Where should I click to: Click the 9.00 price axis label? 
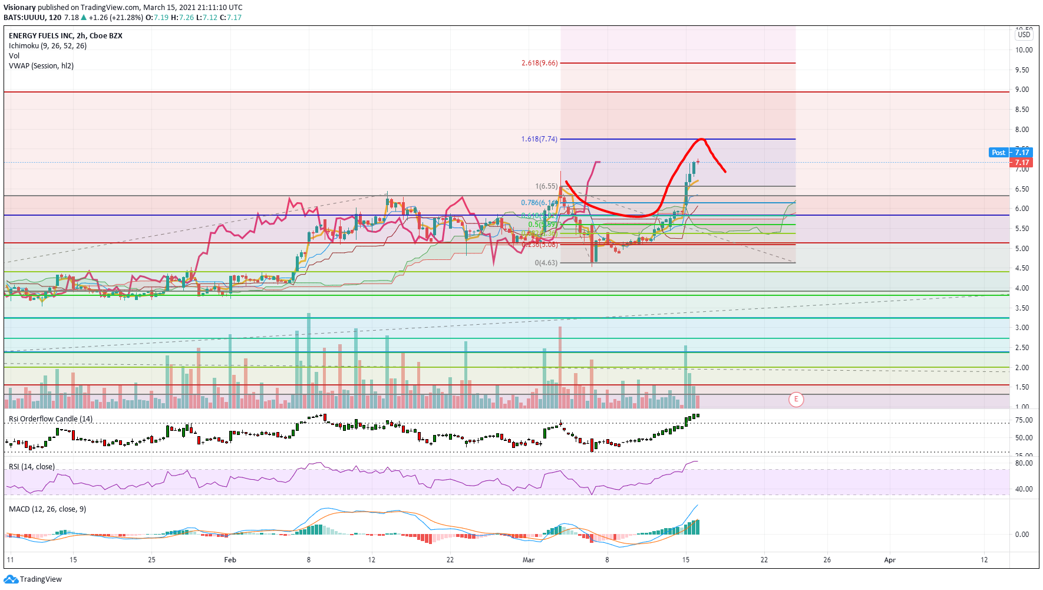1022,90
